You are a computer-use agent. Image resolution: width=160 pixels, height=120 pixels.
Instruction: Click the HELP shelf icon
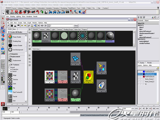point(12,12)
